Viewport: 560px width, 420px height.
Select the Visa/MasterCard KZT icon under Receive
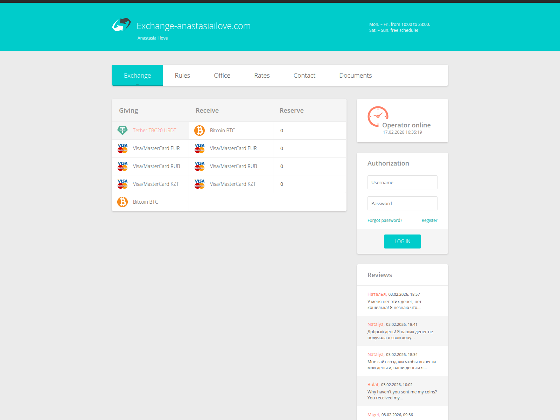tap(199, 184)
